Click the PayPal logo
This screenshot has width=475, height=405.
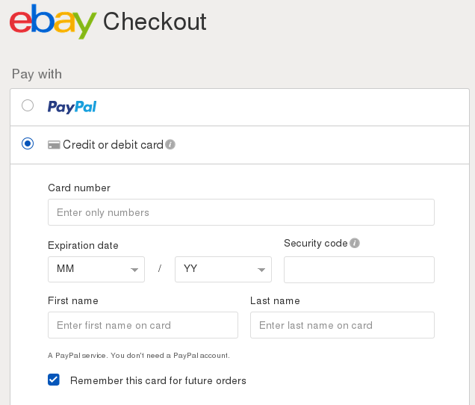(72, 107)
